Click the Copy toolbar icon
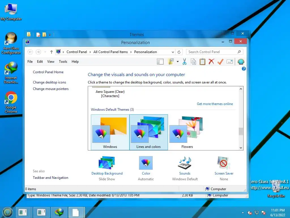This screenshot has width=290, height=218. 193,62
